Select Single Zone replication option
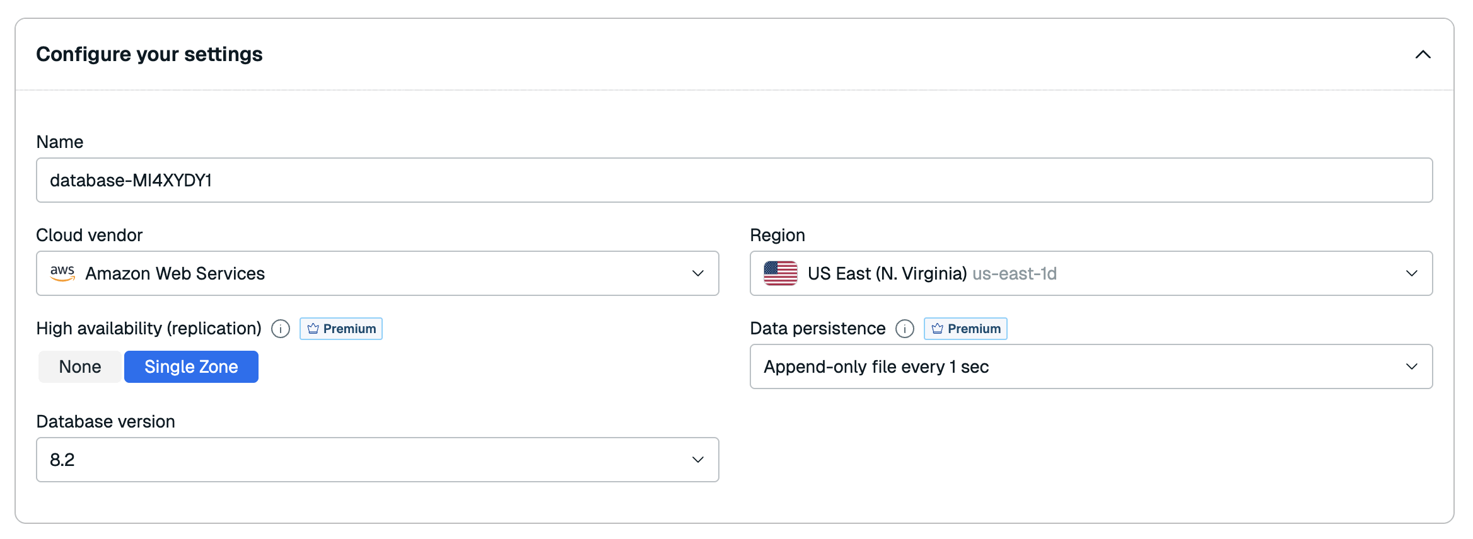 point(191,366)
